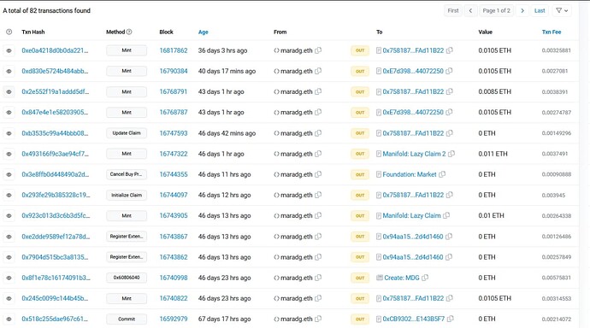Open block 16790384

174,71
